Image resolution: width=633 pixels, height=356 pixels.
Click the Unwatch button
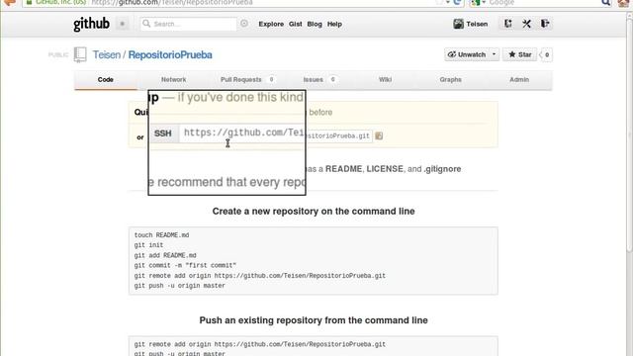(x=467, y=54)
